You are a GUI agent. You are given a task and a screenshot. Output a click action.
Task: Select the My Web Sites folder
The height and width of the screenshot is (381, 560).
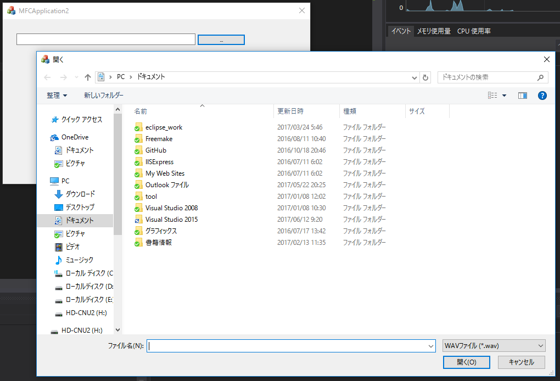(165, 173)
